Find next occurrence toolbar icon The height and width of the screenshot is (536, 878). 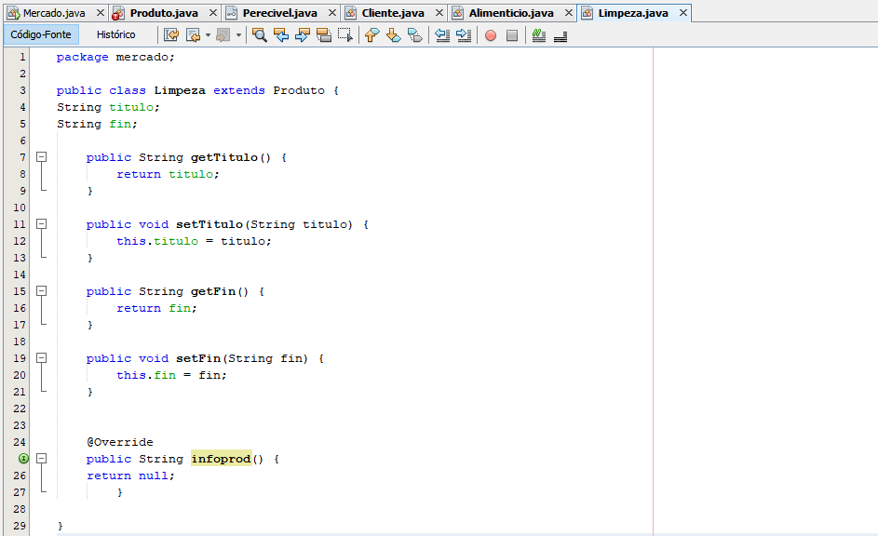coord(303,35)
